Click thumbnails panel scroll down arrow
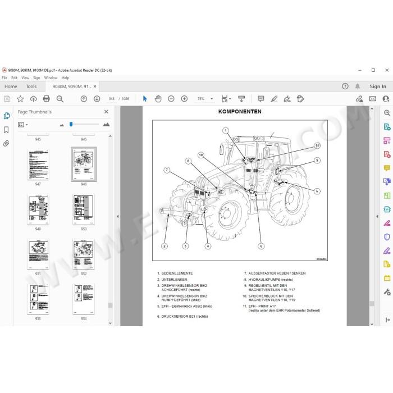This screenshot has width=393, height=393. 110,323
